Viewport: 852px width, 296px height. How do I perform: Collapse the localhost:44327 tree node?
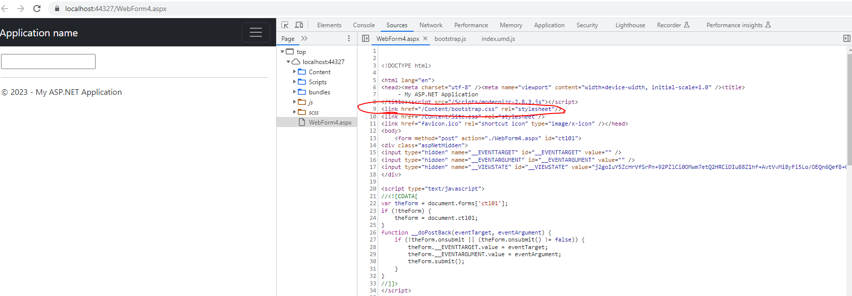[x=288, y=62]
